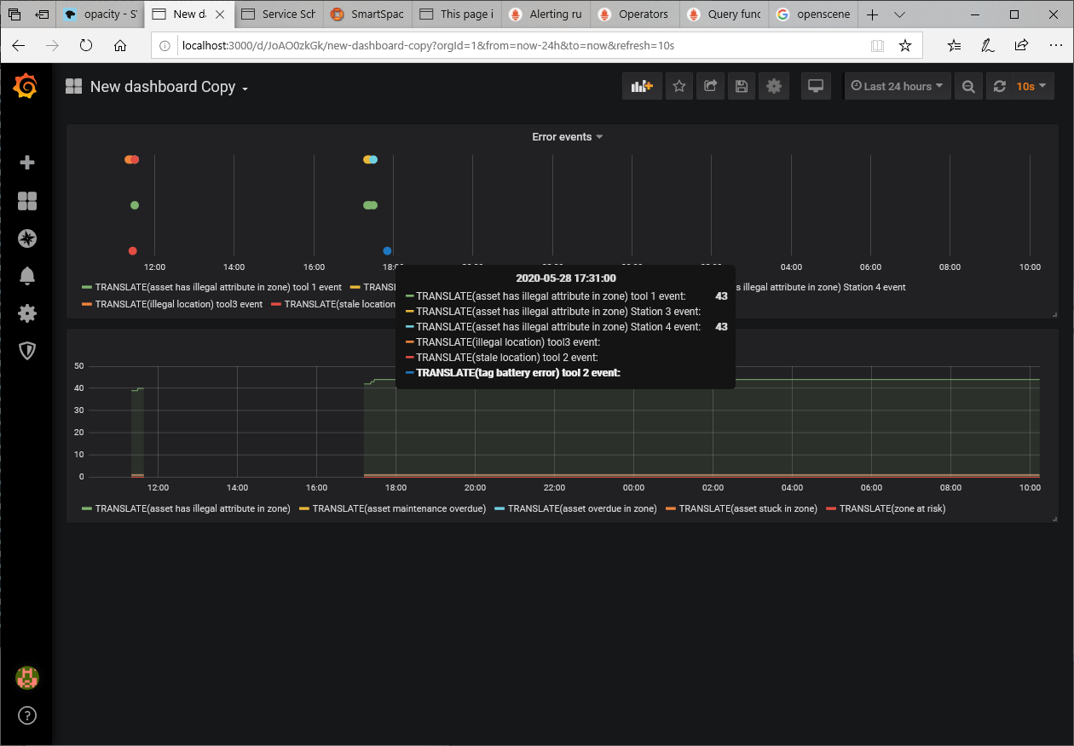Open the tab list chevron

pos(899,14)
